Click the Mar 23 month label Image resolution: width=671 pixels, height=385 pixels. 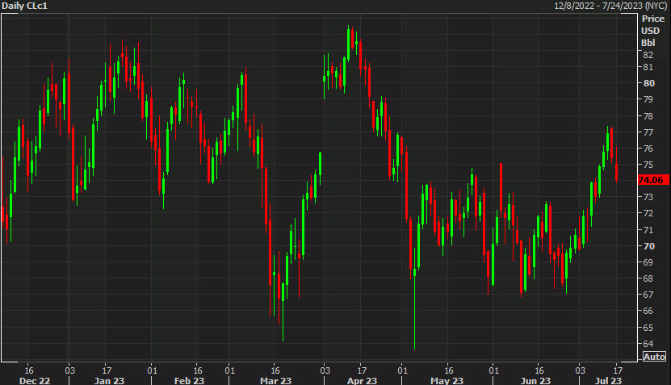pos(275,381)
